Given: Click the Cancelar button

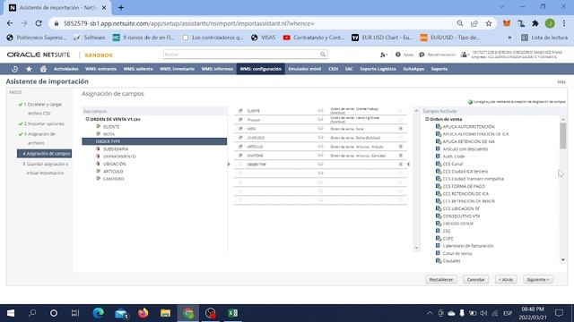Looking at the screenshot, I should (x=476, y=280).
